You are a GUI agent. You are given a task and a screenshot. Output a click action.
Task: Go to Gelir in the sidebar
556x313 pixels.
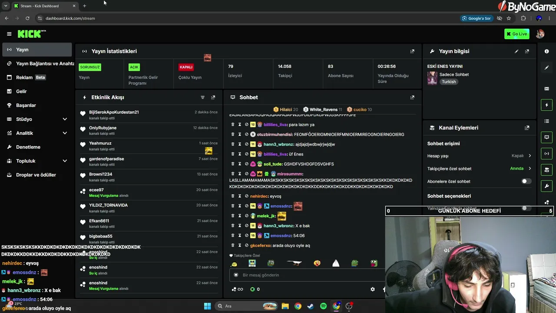coord(37,91)
